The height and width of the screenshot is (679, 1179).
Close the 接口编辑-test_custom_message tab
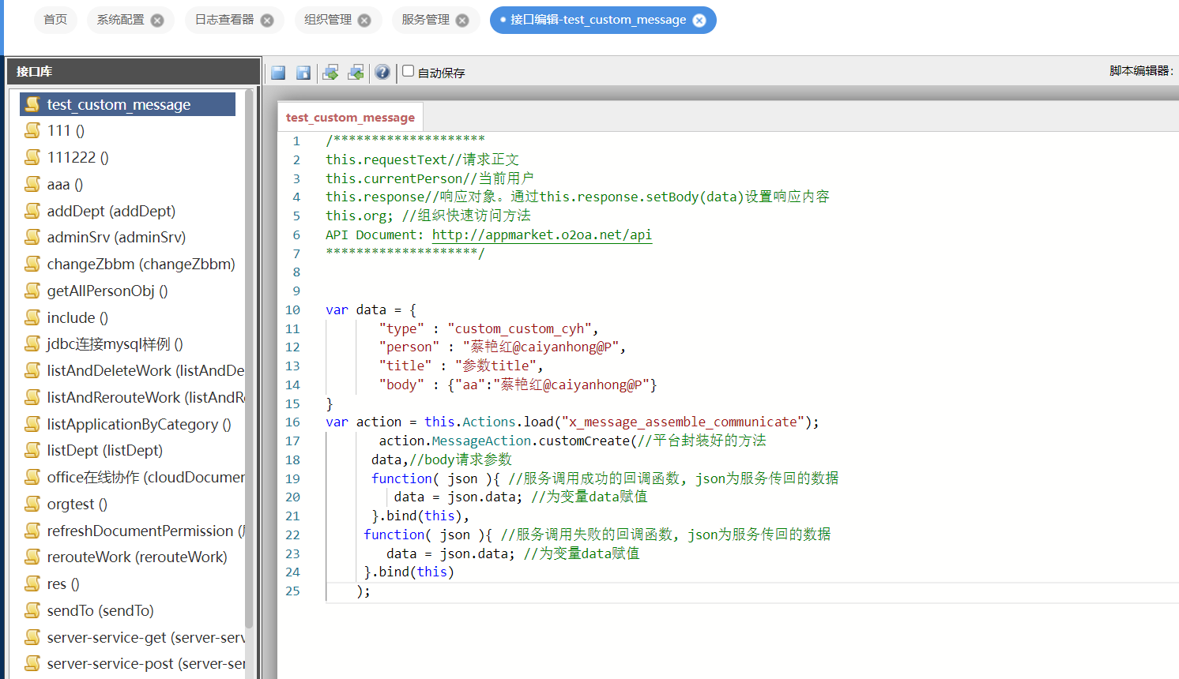(x=699, y=21)
